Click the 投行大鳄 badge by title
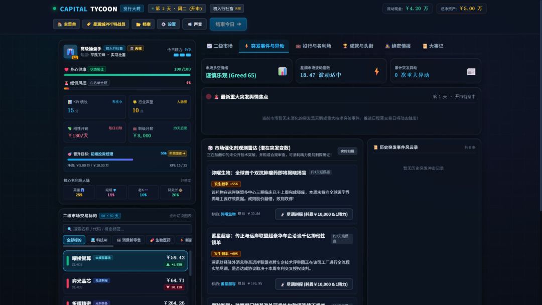542x305 pixels. [x=132, y=9]
